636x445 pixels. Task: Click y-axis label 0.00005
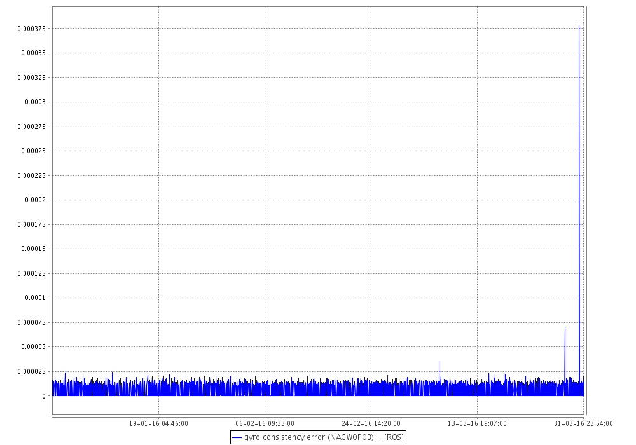point(34,347)
